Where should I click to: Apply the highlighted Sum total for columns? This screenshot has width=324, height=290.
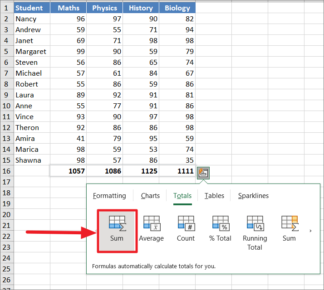click(x=117, y=231)
